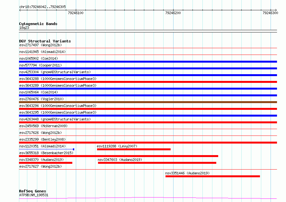Click the esv2717497 (Wong2012b) variant label

click(x=40, y=45)
